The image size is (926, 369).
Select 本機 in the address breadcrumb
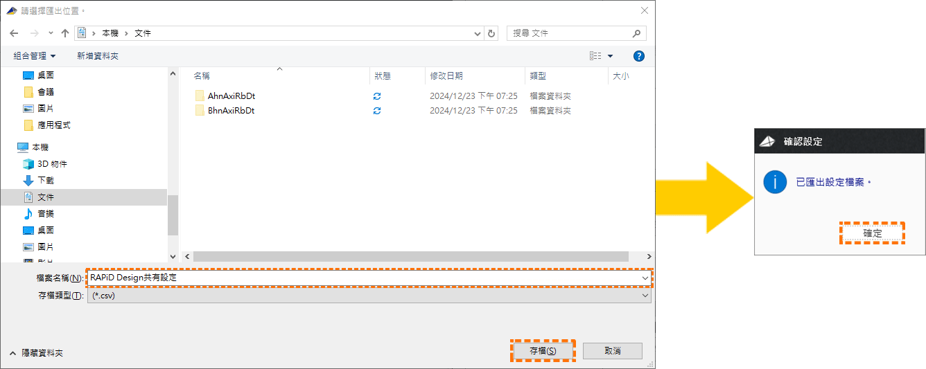(110, 33)
